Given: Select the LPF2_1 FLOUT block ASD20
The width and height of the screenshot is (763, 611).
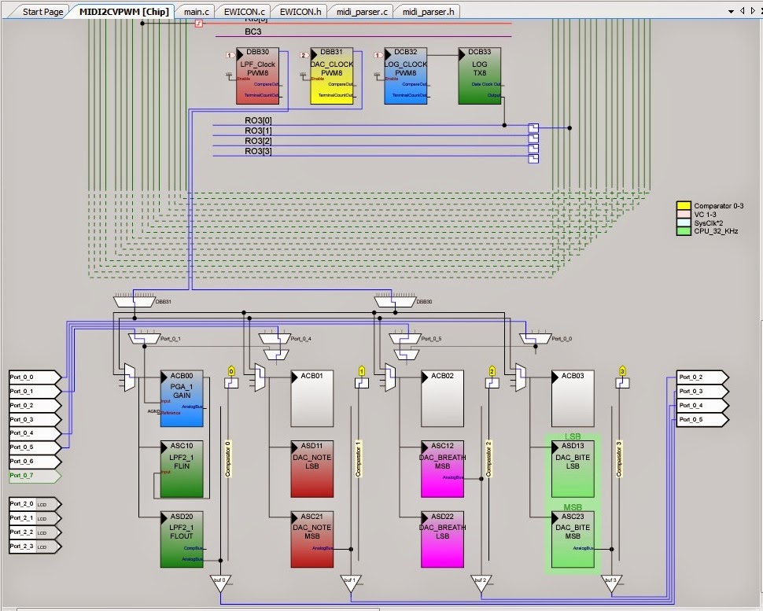Looking at the screenshot, I should pyautogui.click(x=182, y=539).
